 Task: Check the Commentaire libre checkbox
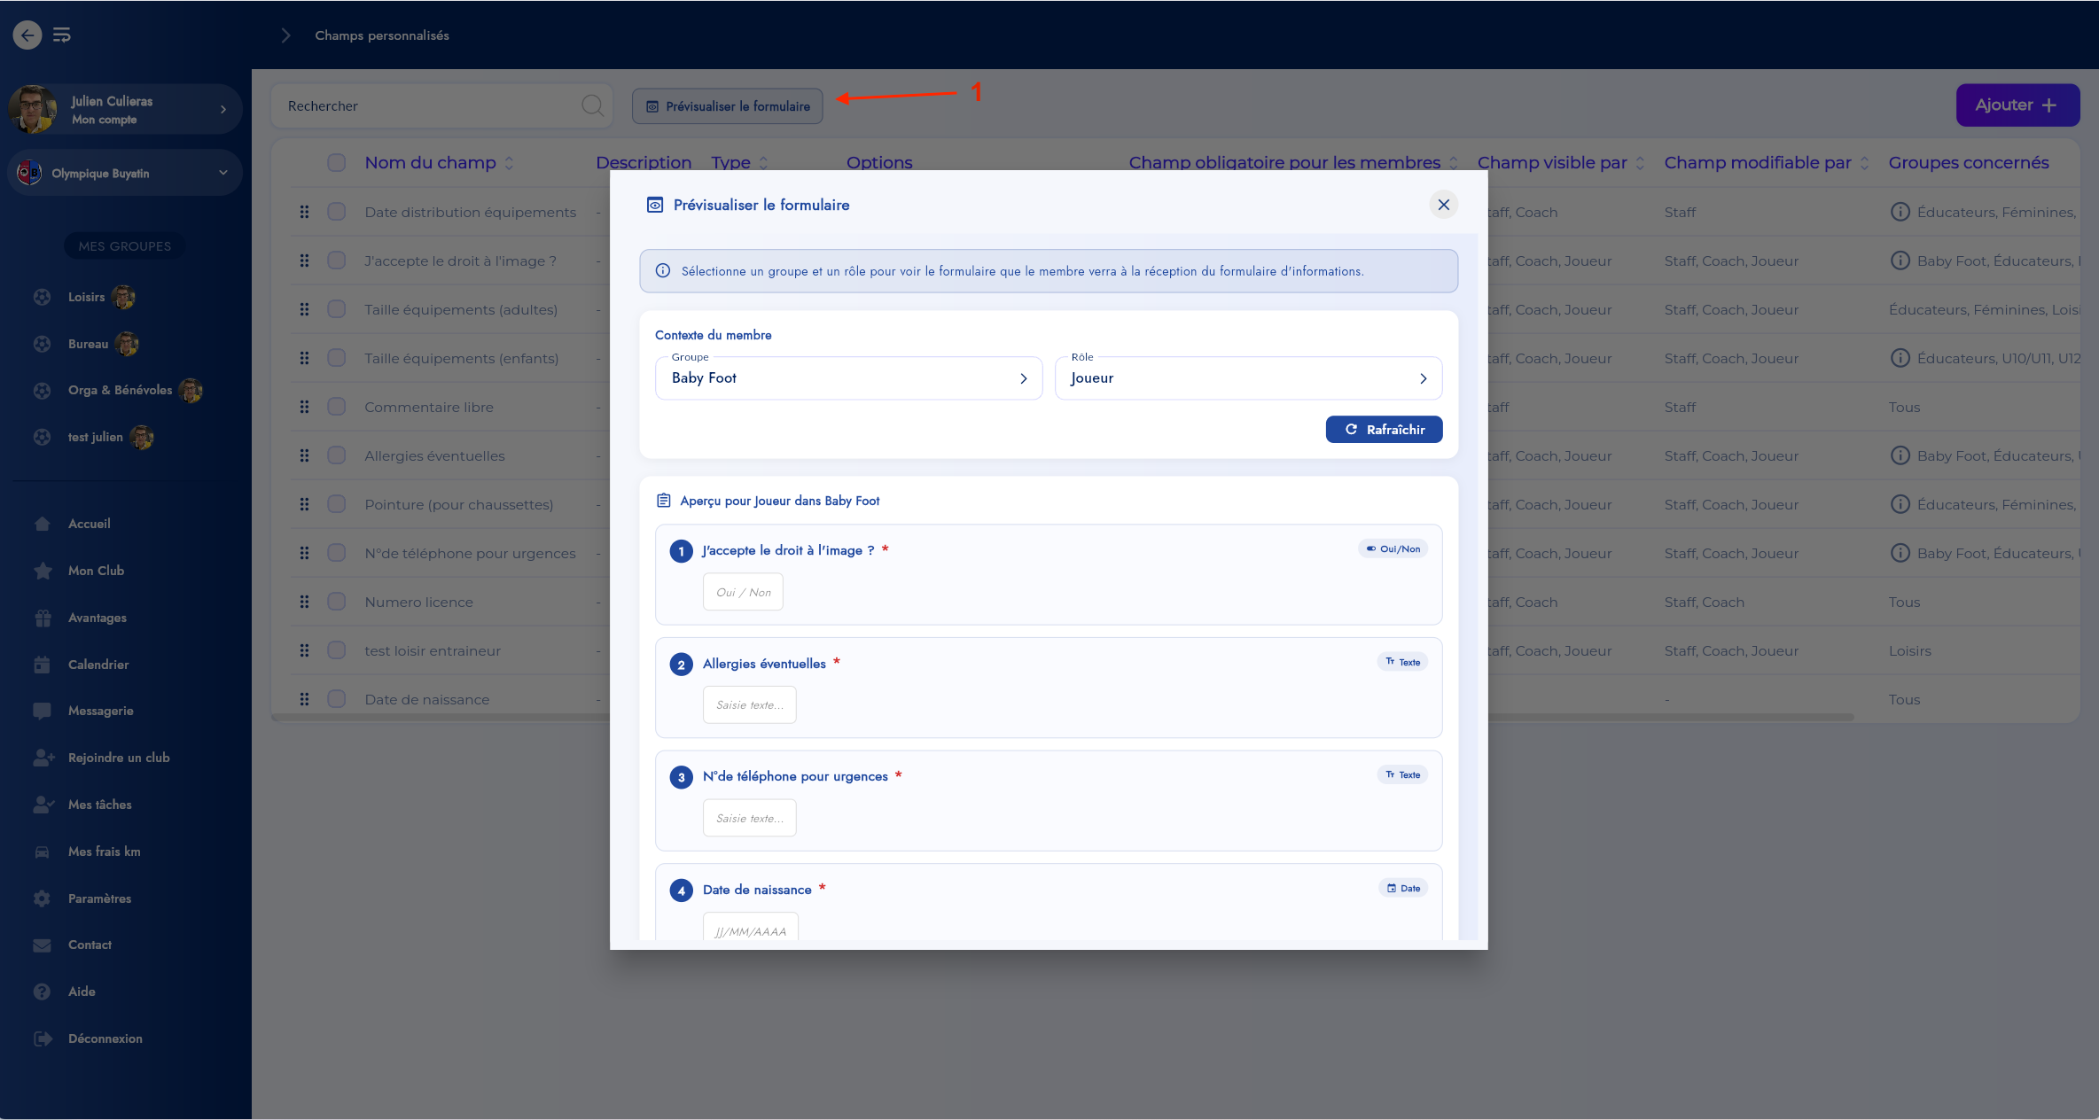point(336,407)
